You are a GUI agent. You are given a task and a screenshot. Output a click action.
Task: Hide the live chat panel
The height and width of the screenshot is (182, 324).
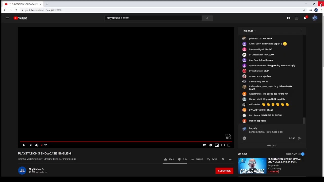coord(272,145)
